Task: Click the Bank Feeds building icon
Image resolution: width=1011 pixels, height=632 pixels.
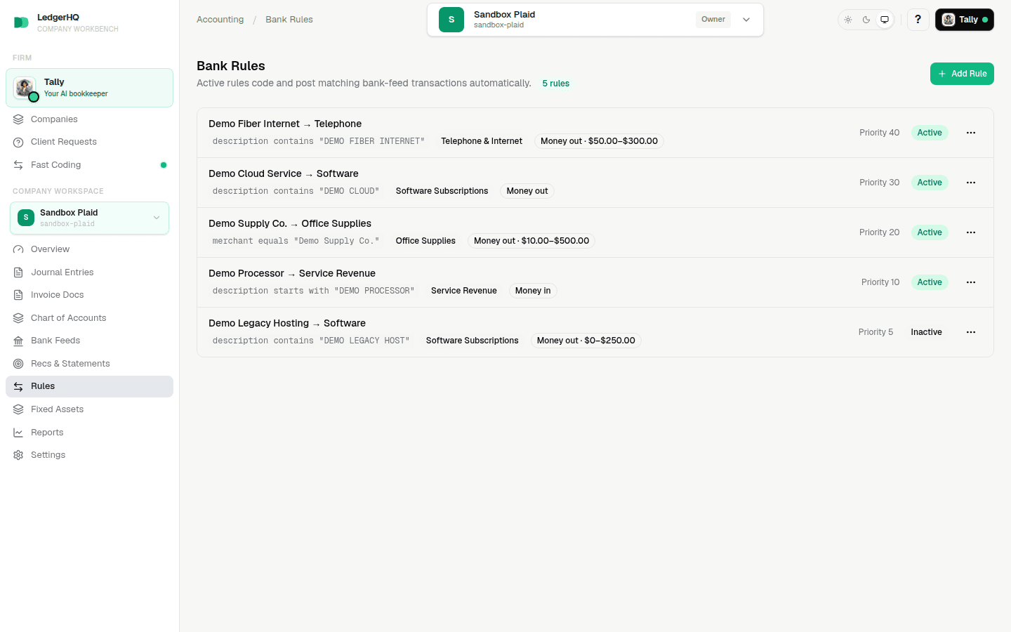Action: click(x=18, y=341)
